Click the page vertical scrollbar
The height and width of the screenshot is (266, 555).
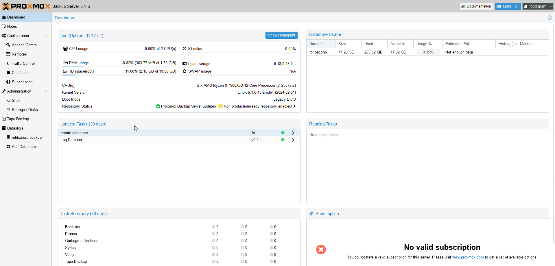click(x=554, y=134)
